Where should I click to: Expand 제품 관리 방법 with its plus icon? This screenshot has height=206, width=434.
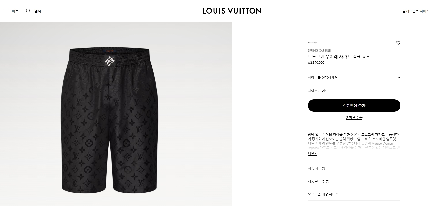coord(399,181)
